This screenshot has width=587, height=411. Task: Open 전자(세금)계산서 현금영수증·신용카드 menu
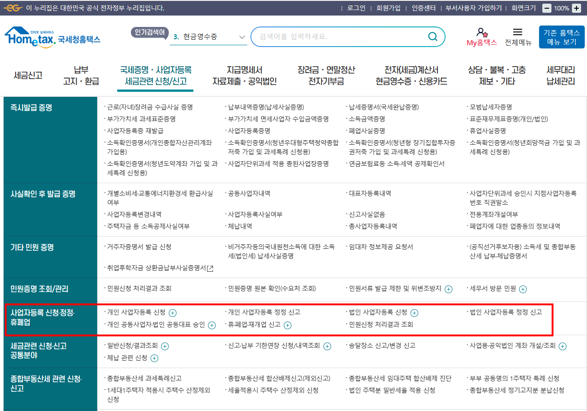411,76
